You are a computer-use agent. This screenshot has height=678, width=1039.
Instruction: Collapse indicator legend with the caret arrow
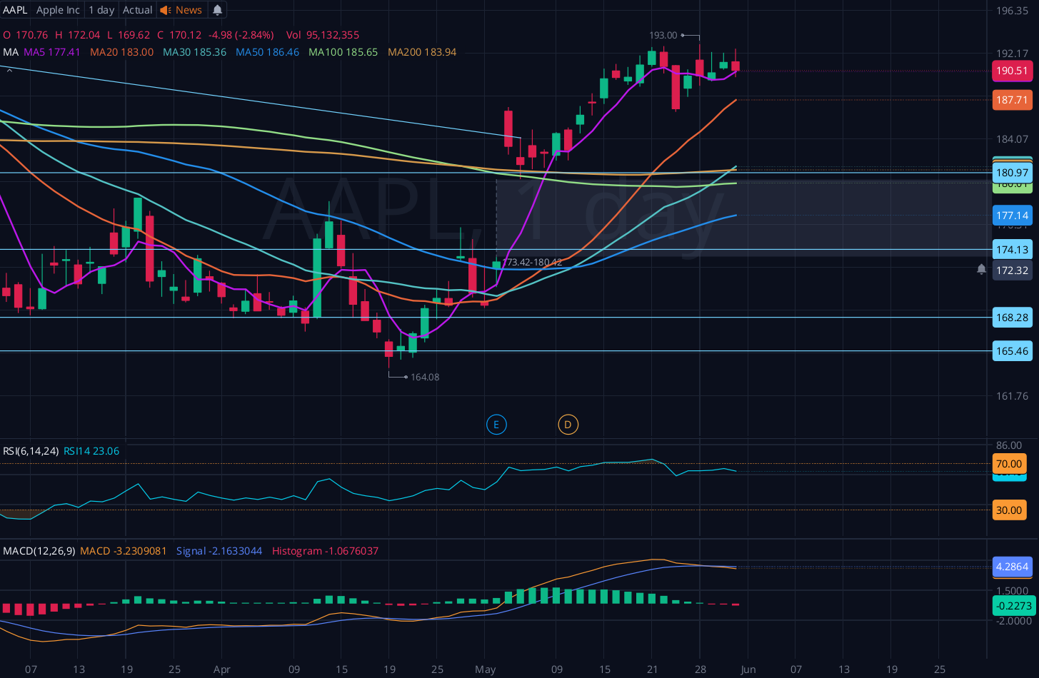[x=9, y=70]
